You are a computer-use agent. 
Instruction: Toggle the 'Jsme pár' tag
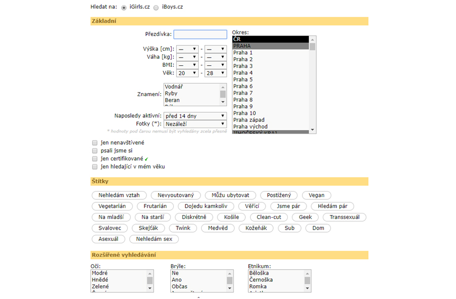tap(288, 206)
